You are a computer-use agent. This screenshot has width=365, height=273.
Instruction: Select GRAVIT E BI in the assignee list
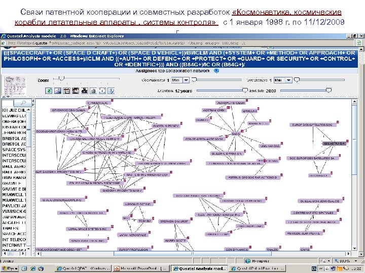[14, 189]
